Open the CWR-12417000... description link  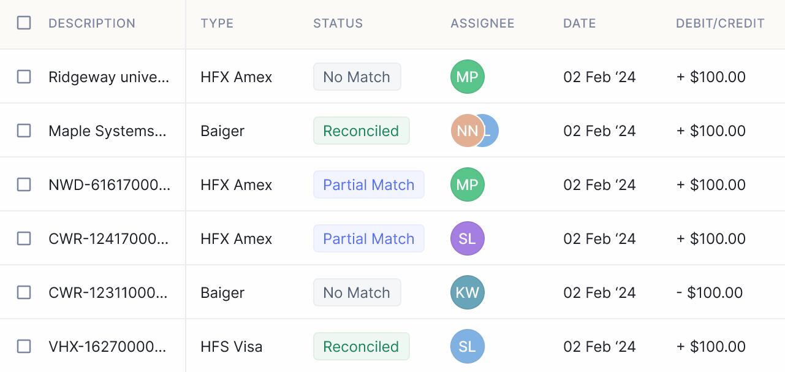(108, 238)
